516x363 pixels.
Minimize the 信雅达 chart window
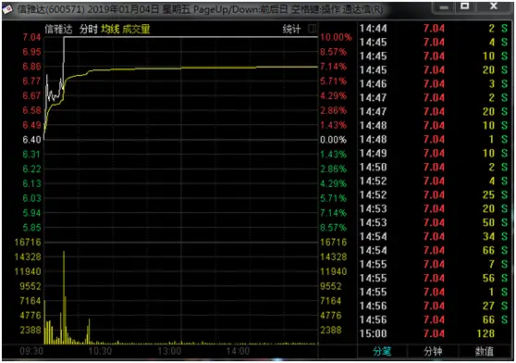click(443, 6)
